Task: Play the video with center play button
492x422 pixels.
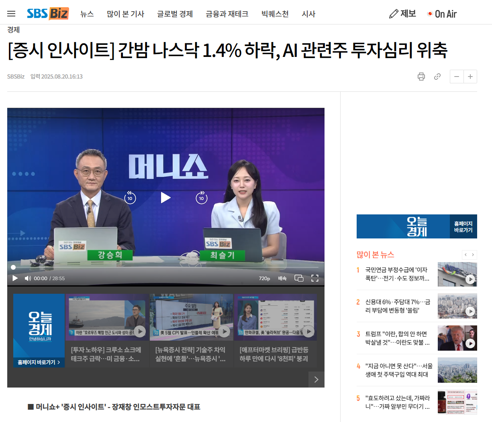Action: 165,198
